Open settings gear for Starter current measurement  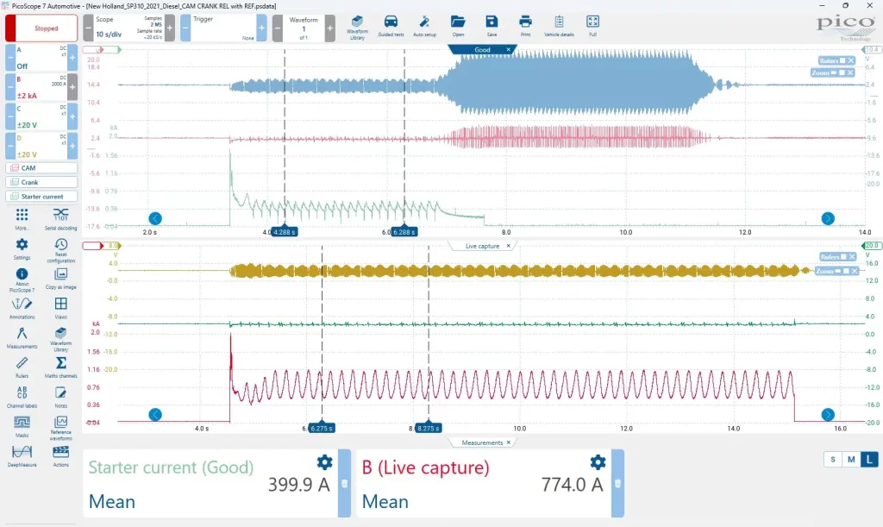coord(324,462)
